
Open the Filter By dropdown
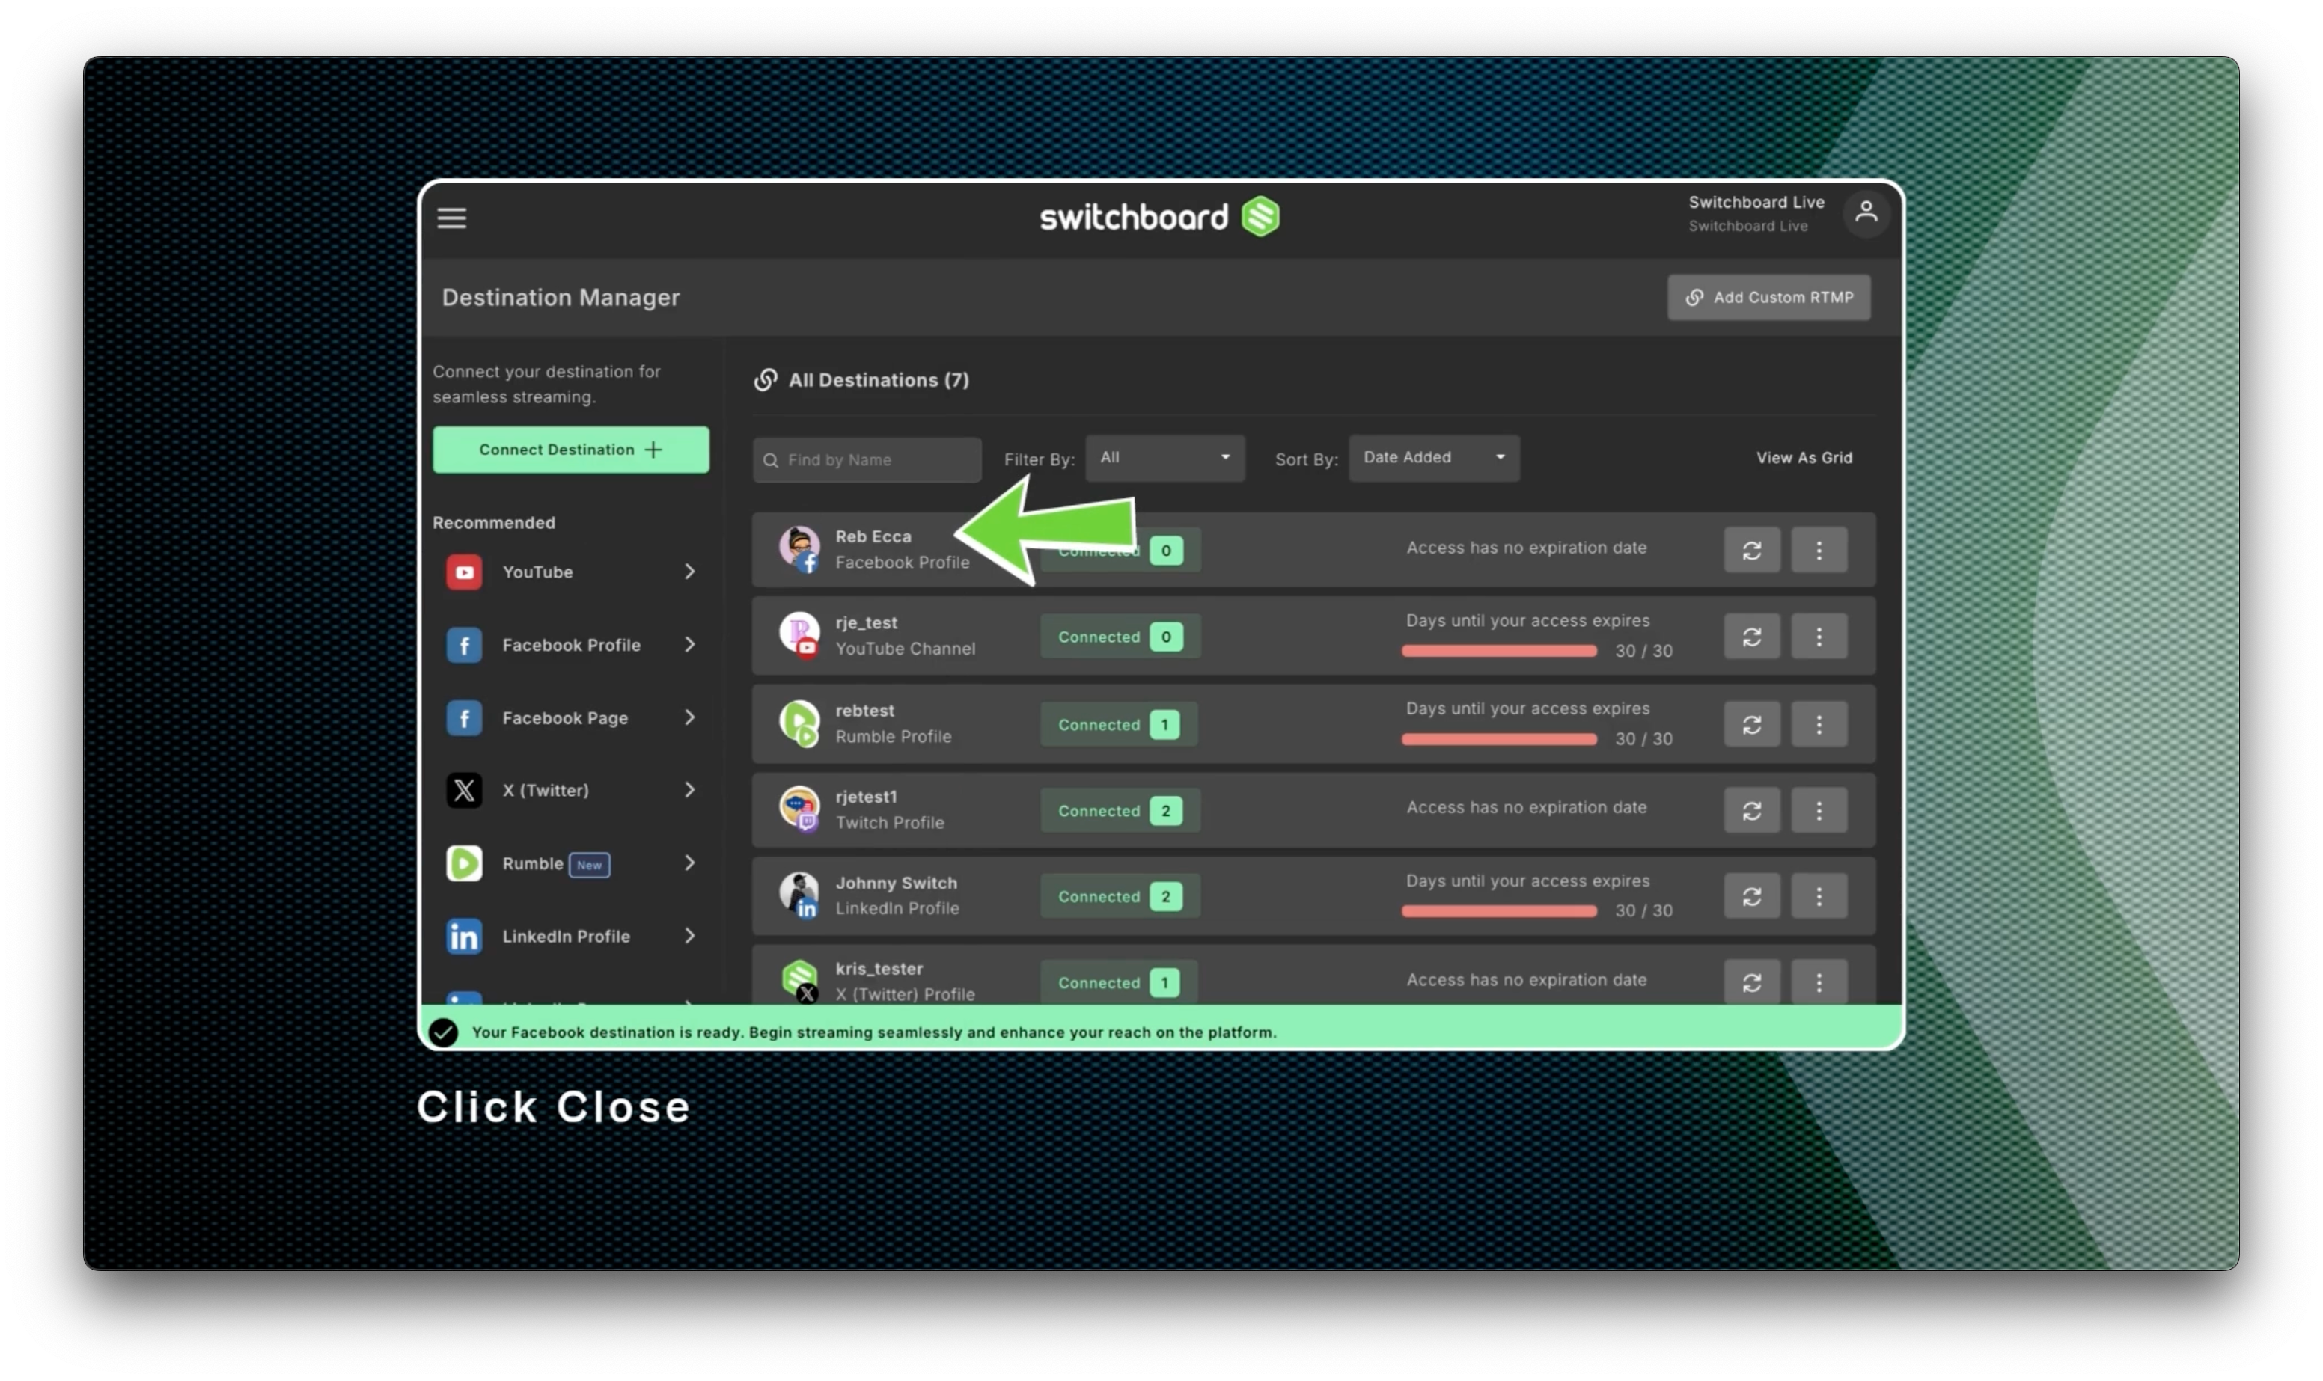point(1164,458)
